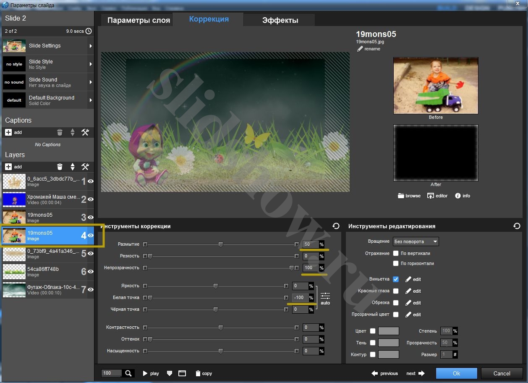This screenshot has width=528, height=383.
Task: Enable vertical flip По вертикали
Action: [x=396, y=253]
